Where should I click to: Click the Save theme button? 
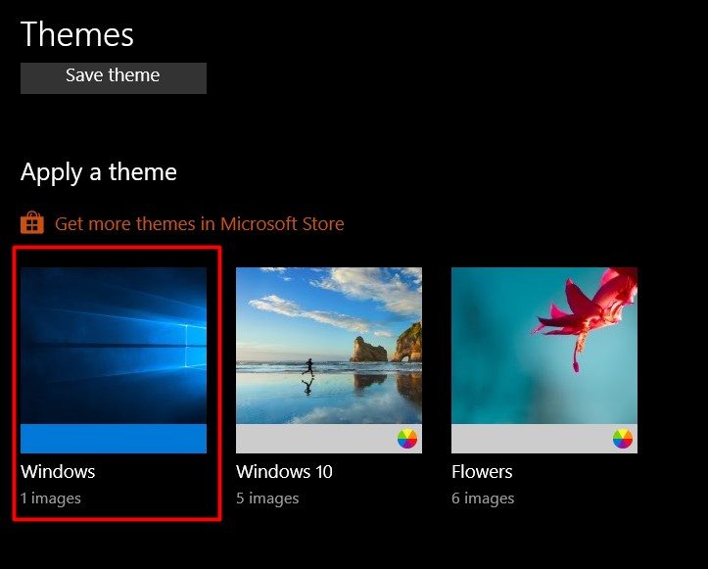click(114, 78)
